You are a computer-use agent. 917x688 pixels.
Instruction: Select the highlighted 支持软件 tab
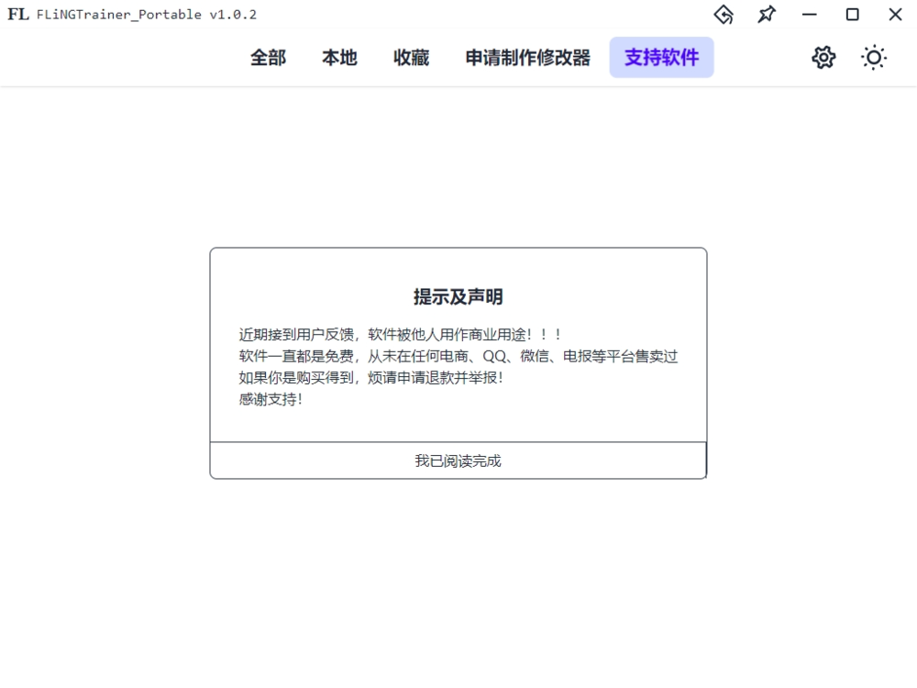(x=661, y=57)
